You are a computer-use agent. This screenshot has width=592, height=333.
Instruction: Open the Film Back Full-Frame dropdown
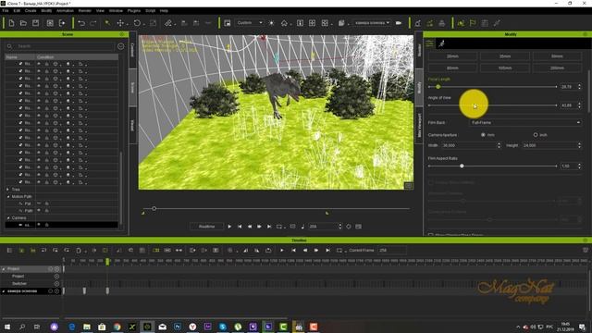pyautogui.click(x=525, y=123)
